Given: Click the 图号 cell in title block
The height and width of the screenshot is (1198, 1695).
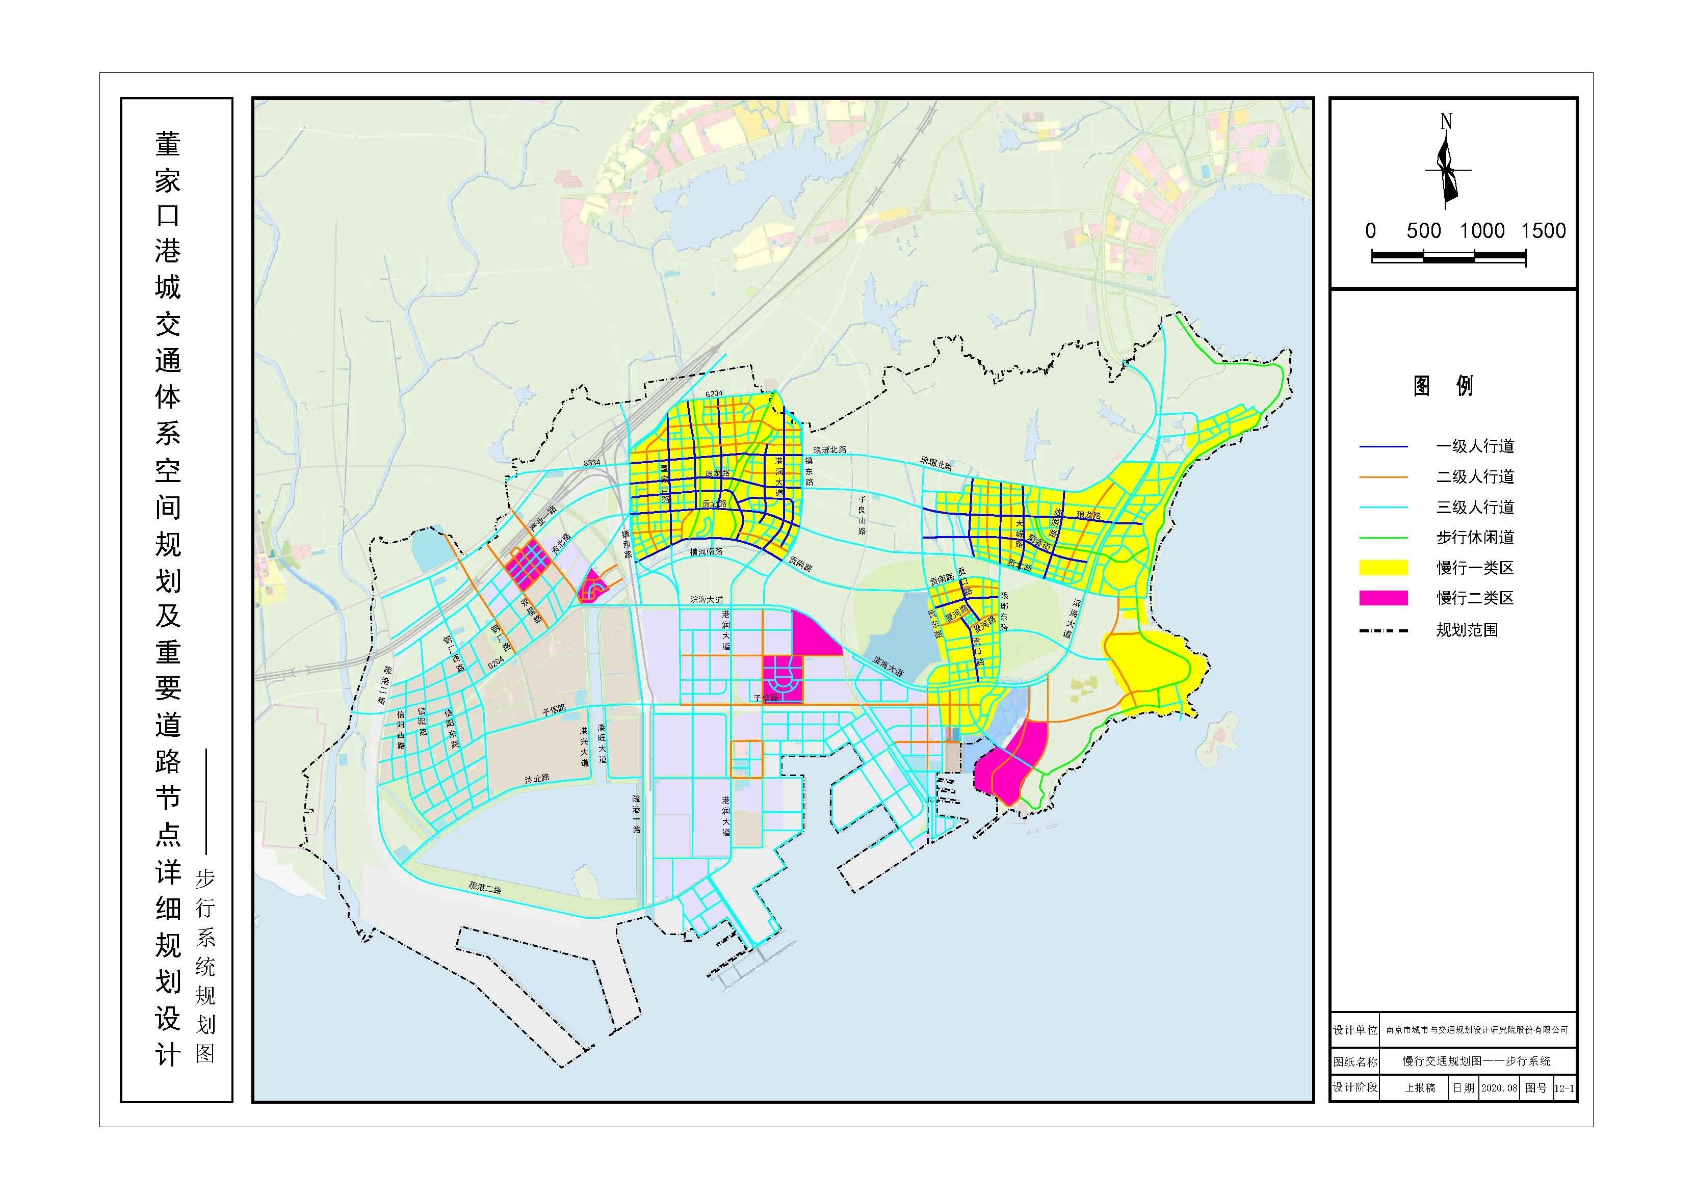Looking at the screenshot, I should (x=1535, y=1088).
